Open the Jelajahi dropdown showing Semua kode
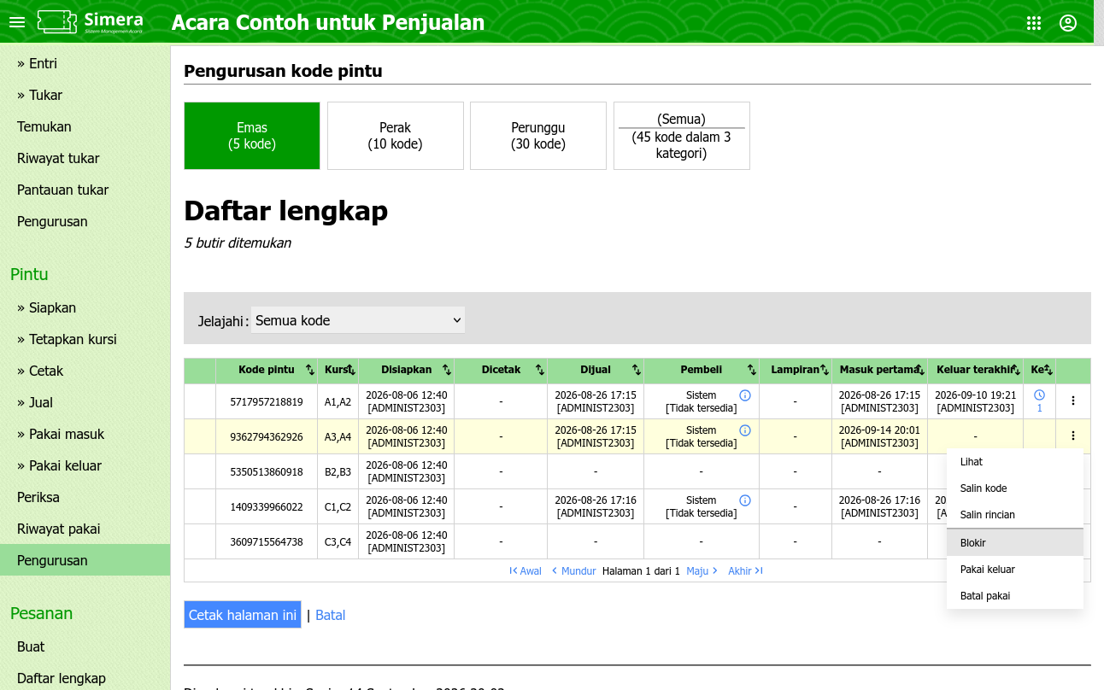The image size is (1104, 690). click(x=358, y=320)
